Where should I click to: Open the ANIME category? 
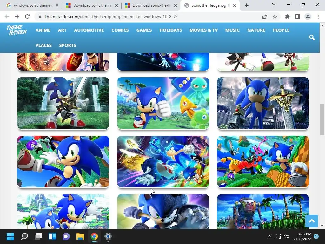coord(43,30)
